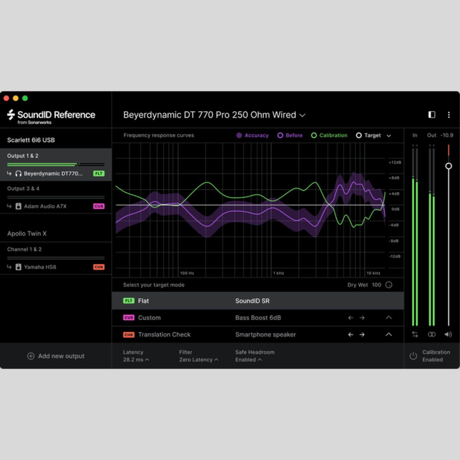Toggle the Calibration curve visibility

tap(329, 135)
